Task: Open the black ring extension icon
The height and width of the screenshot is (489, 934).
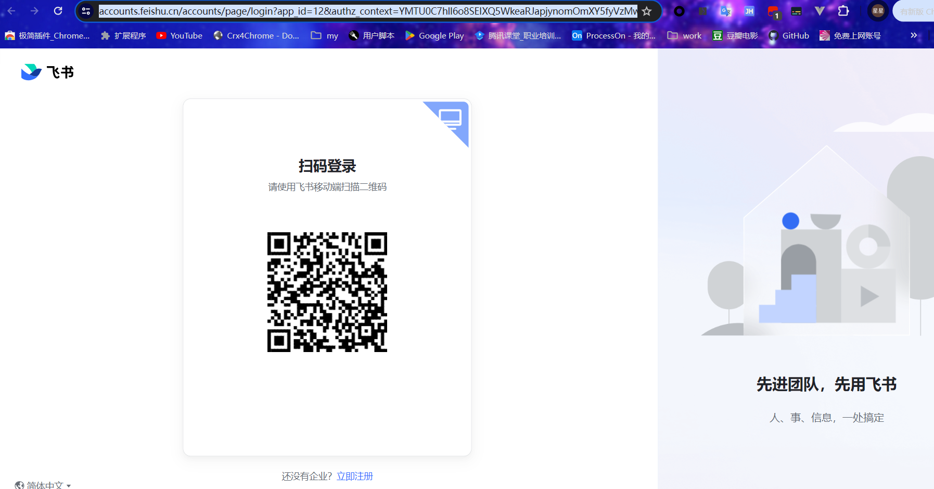Action: coord(679,11)
